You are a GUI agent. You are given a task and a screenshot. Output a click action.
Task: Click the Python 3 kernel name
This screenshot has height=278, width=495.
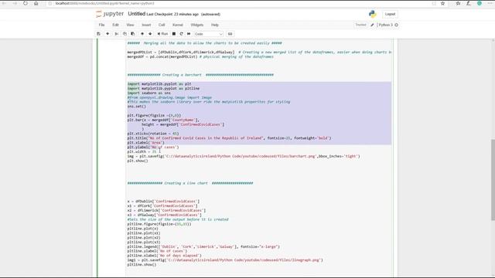pos(385,25)
